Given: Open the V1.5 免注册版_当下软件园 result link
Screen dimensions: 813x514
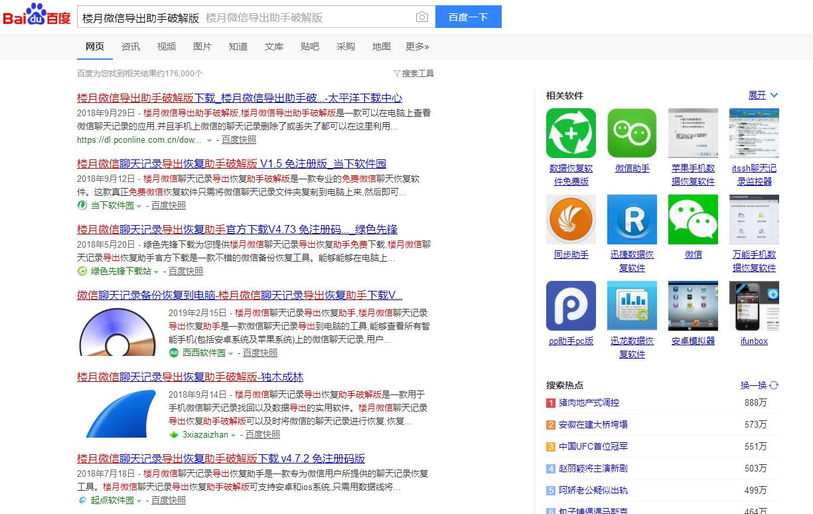Looking at the screenshot, I should [x=232, y=164].
